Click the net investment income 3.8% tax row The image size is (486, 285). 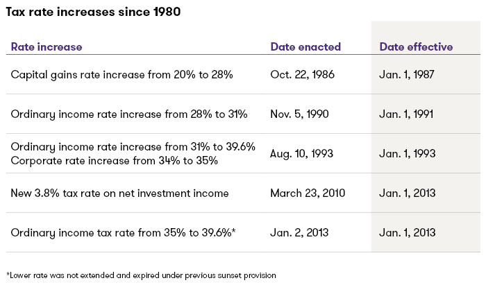point(120,192)
